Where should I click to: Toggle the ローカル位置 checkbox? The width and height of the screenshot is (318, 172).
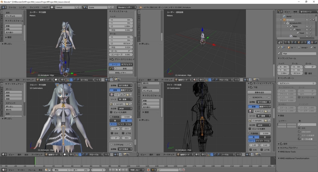pos(299,139)
